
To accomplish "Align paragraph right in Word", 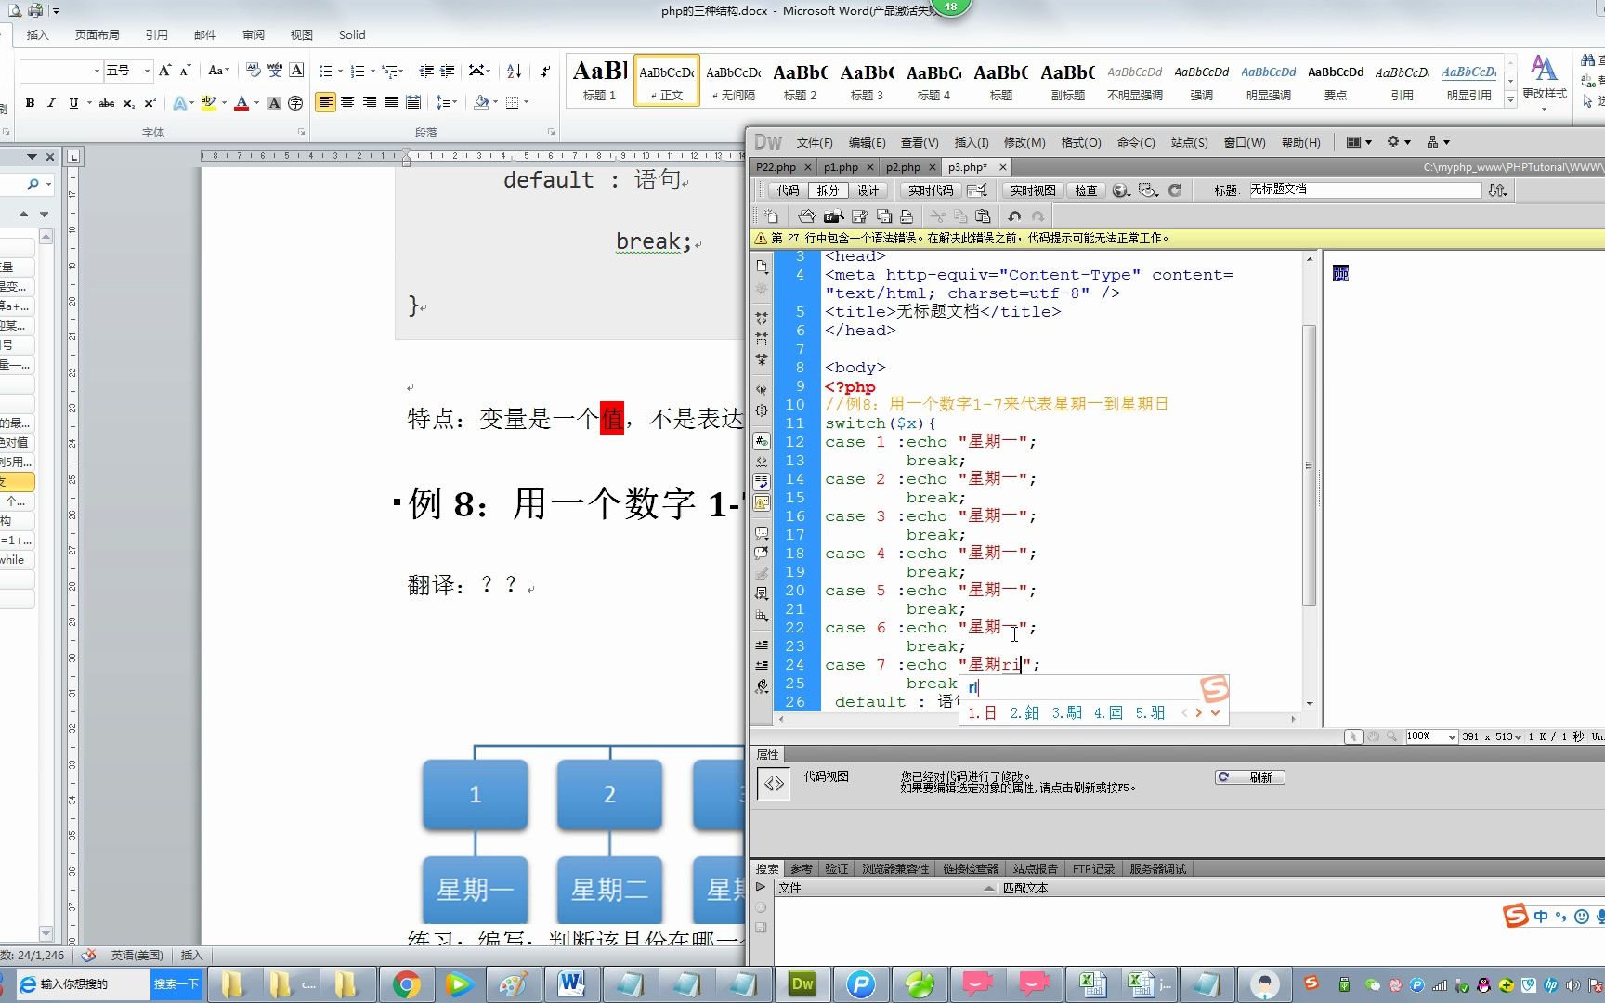I will coord(370,102).
